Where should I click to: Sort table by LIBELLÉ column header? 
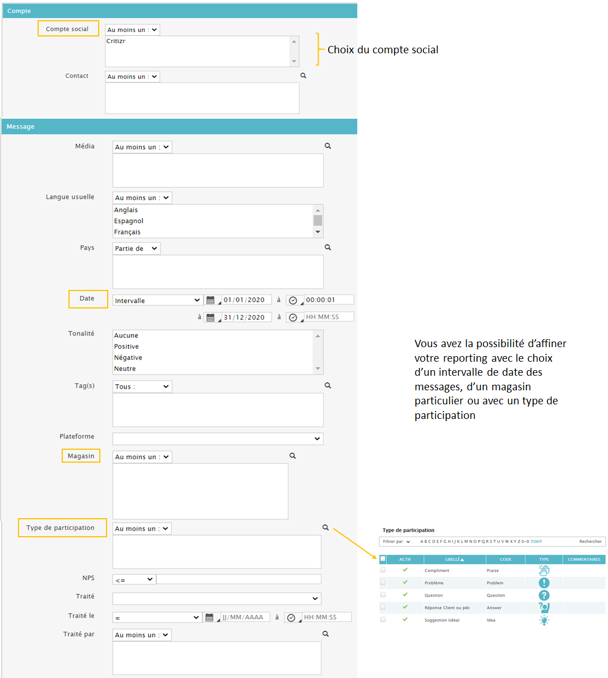(x=454, y=559)
